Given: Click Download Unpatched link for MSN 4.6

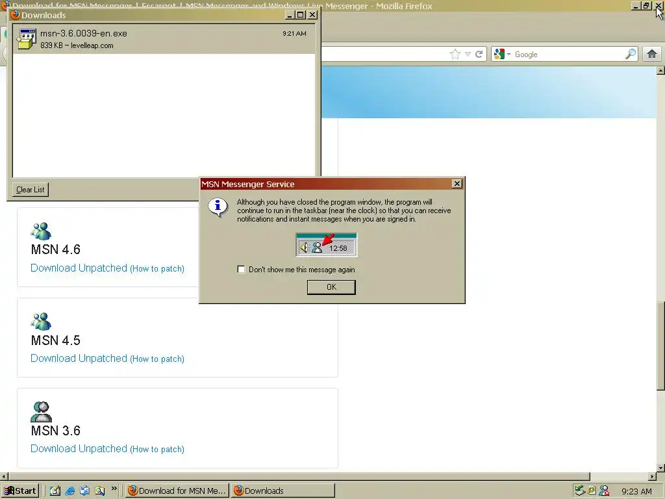Looking at the screenshot, I should point(79,268).
